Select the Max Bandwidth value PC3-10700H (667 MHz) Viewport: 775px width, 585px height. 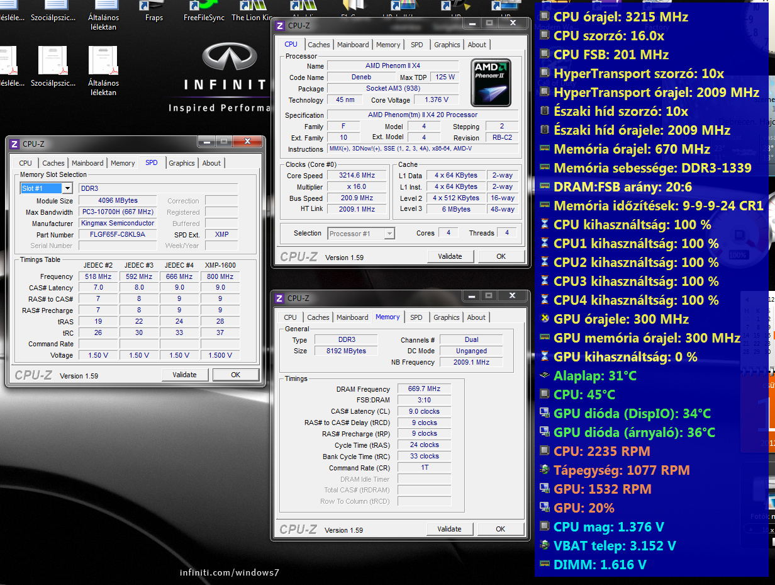click(118, 212)
